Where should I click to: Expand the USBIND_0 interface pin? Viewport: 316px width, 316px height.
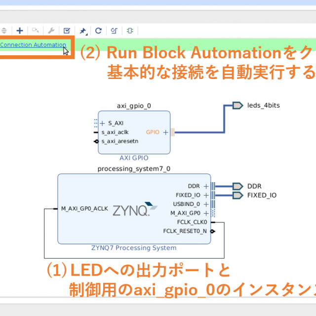click(206, 204)
